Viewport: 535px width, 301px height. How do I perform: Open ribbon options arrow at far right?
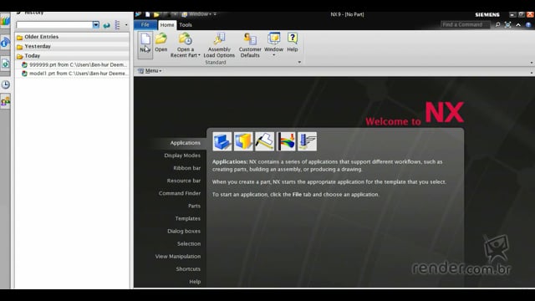(x=532, y=63)
